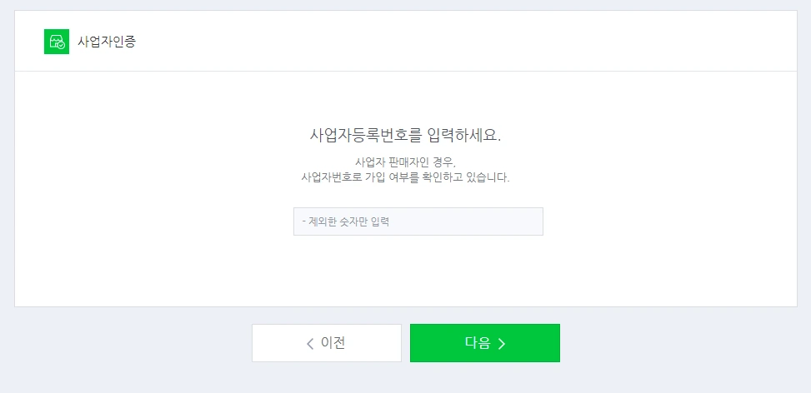Click the right chevron beside 다음

point(501,343)
